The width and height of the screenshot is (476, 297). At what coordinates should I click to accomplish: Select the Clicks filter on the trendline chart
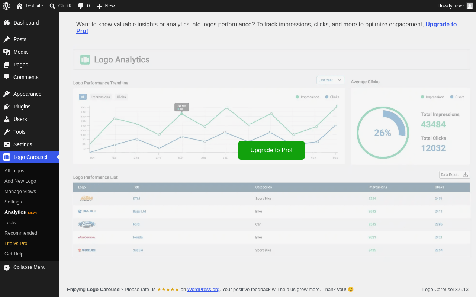point(121,97)
